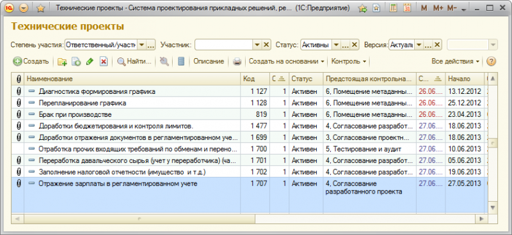Select row Отражение зарплаты в регламентированном учете
The image size is (512, 235).
tap(250, 195)
